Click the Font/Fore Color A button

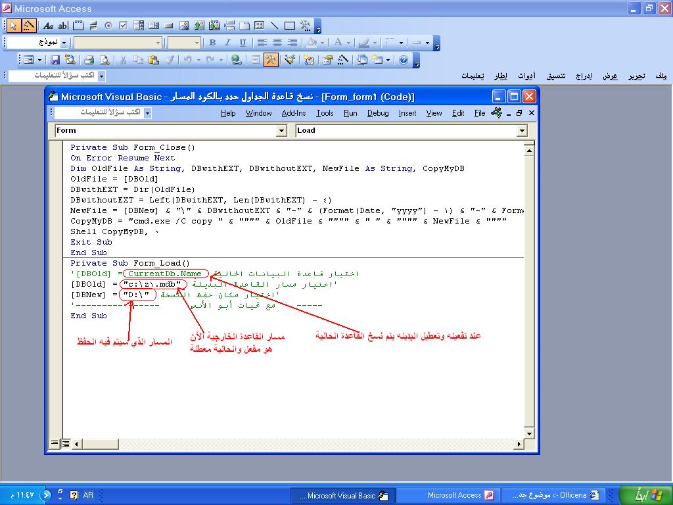(338, 43)
